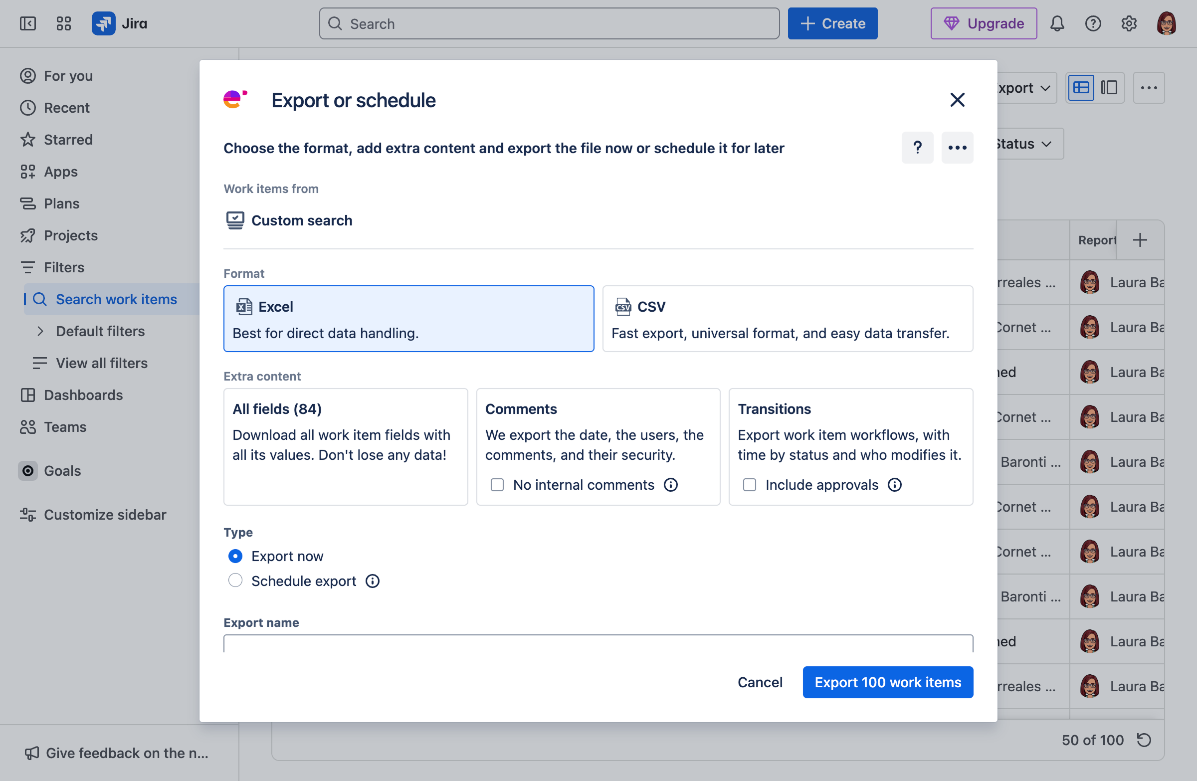Switch to detail split view icon
The height and width of the screenshot is (781, 1197).
(1109, 88)
